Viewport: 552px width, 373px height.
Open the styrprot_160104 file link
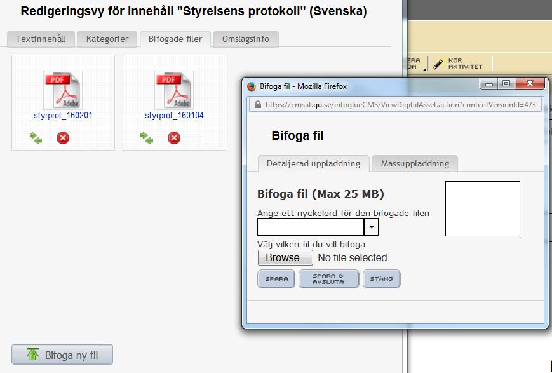pos(174,116)
